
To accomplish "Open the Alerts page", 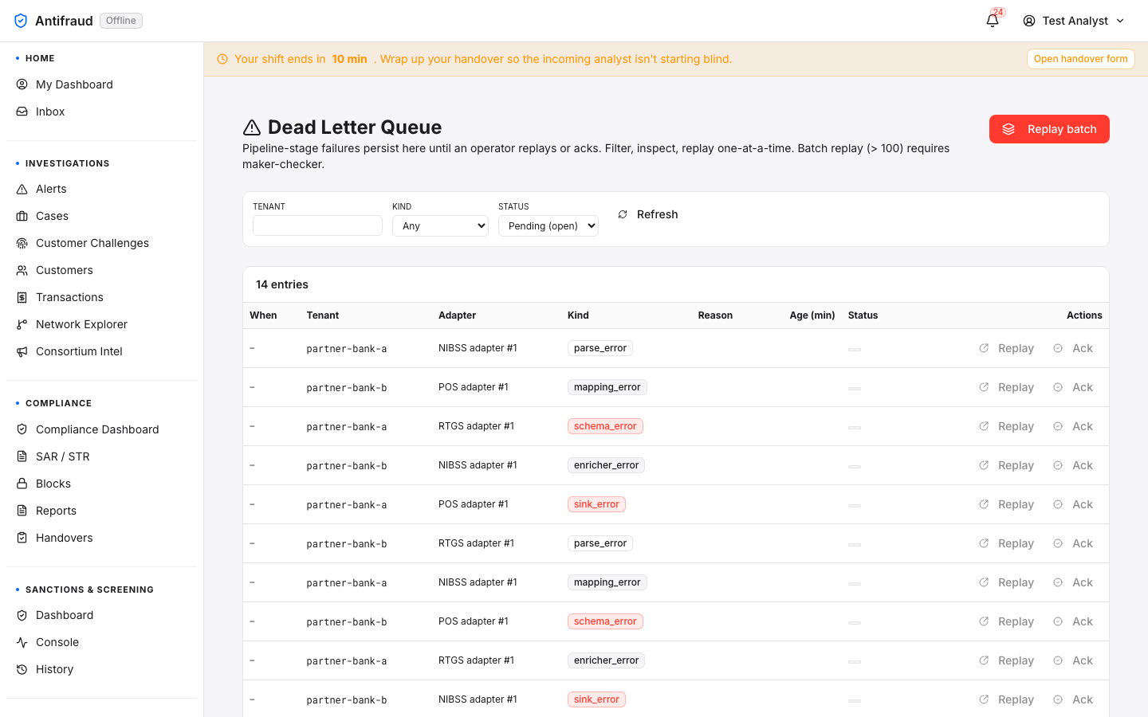I will [101, 189].
